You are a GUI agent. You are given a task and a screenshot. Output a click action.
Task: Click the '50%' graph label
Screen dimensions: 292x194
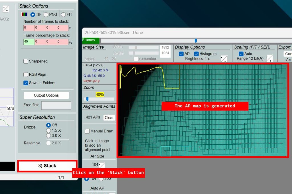coord(10,108)
